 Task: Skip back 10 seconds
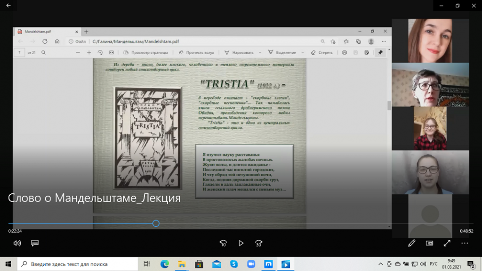coord(223,243)
